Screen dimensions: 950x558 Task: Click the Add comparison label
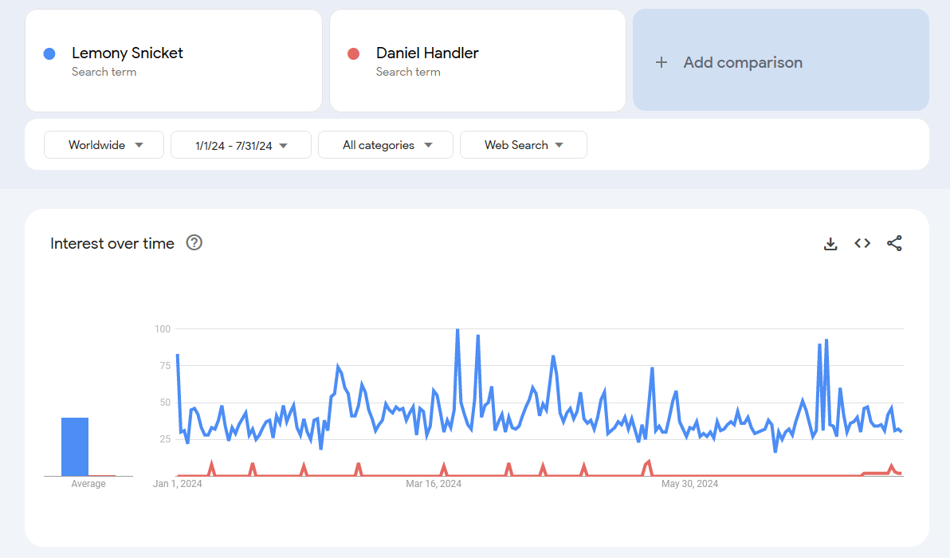[743, 62]
